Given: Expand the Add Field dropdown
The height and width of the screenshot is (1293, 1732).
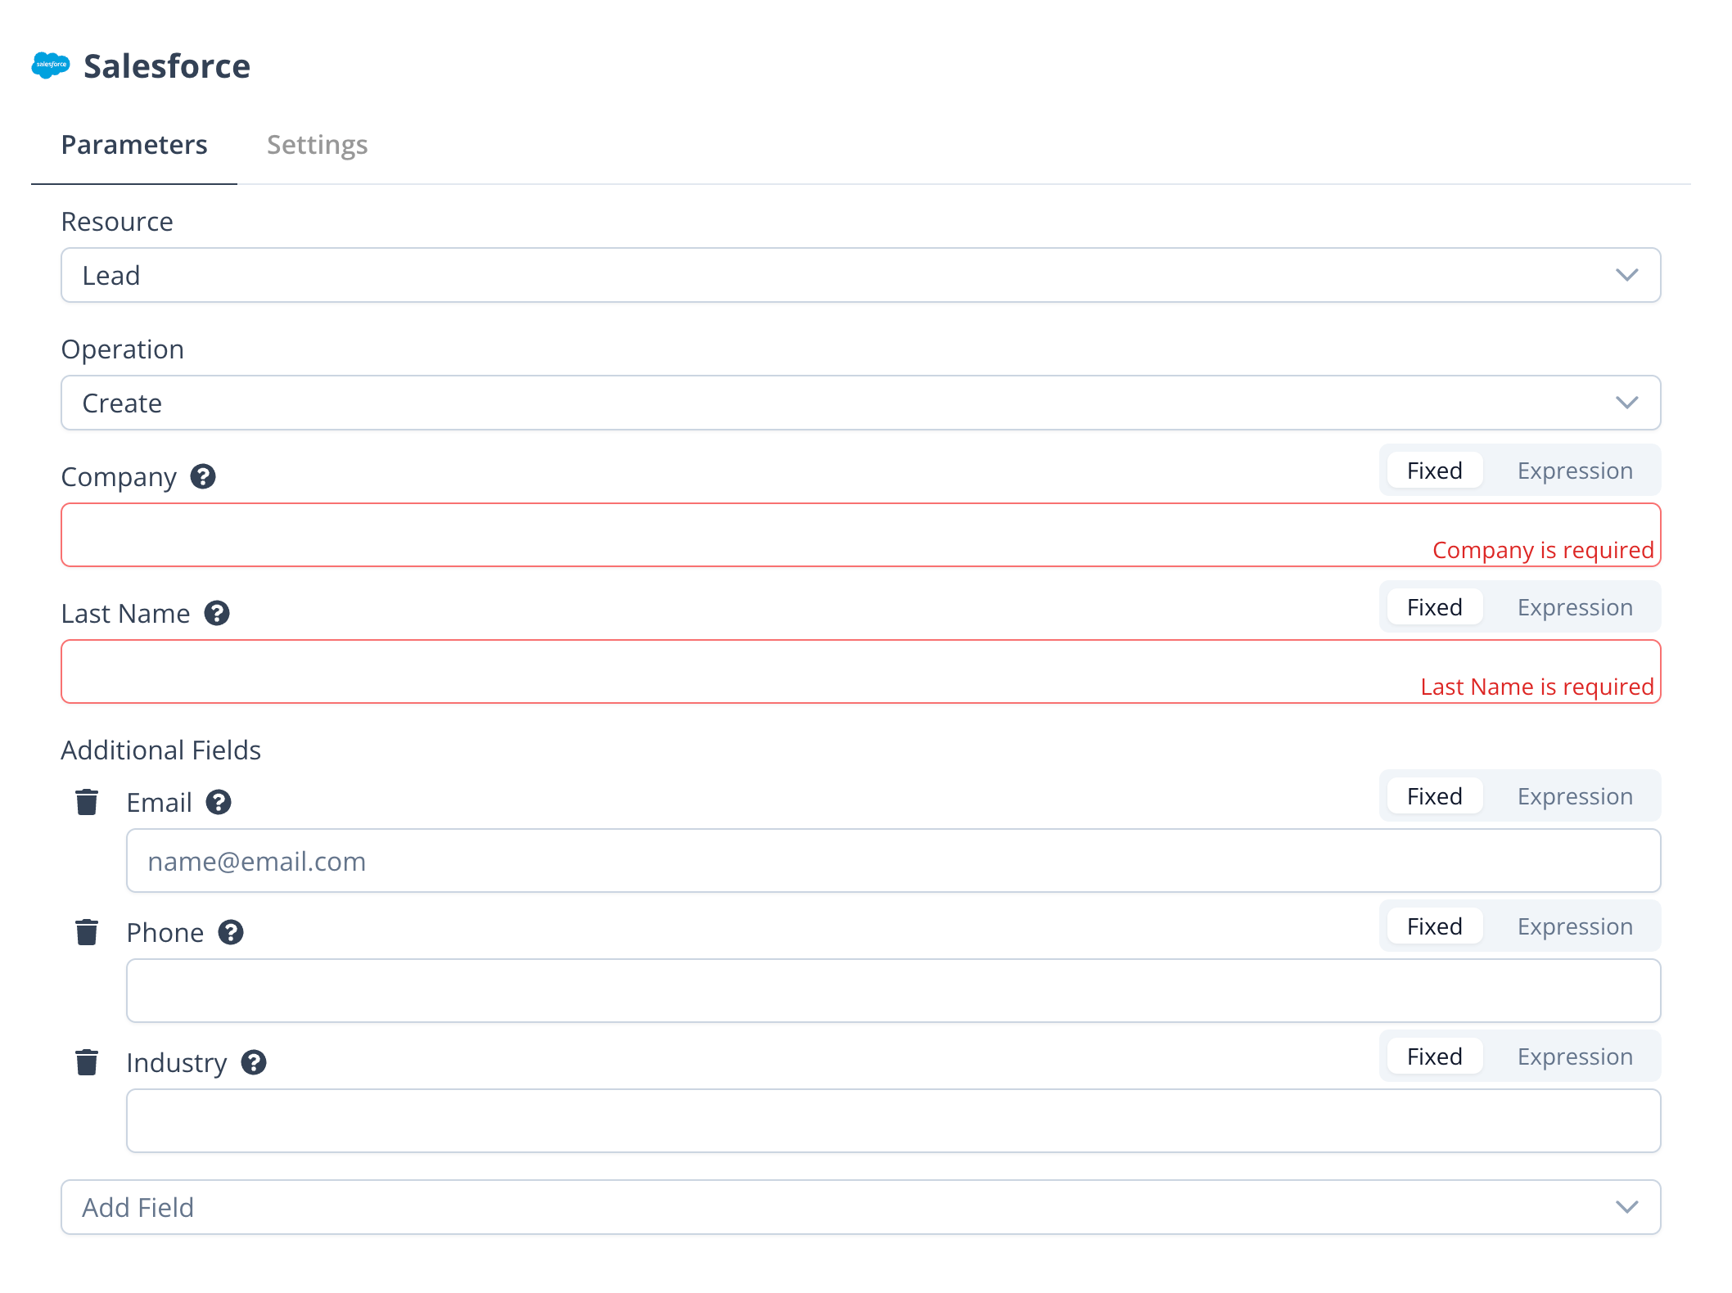Looking at the screenshot, I should pos(860,1207).
